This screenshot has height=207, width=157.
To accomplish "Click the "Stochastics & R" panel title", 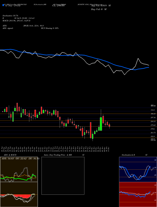I will (128, 155).
